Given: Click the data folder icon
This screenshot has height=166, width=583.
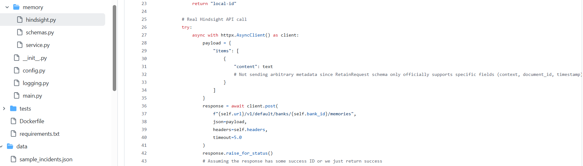Looking at the screenshot, I should click(10, 146).
